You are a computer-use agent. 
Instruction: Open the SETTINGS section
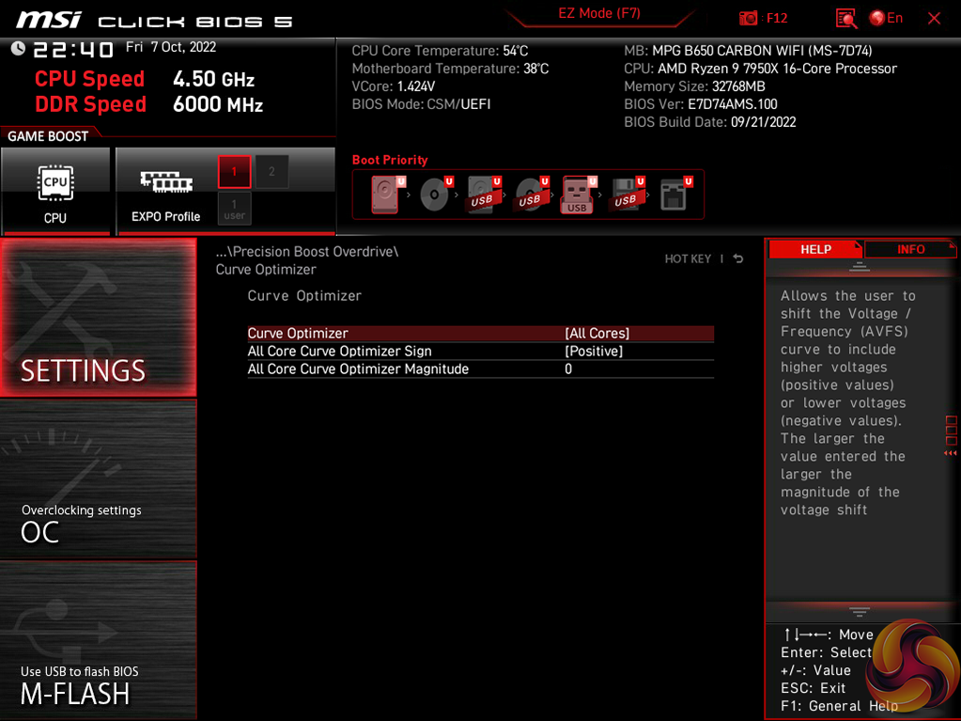tap(98, 317)
